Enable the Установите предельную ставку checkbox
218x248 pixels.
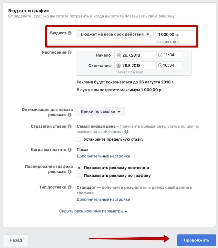[79, 139]
